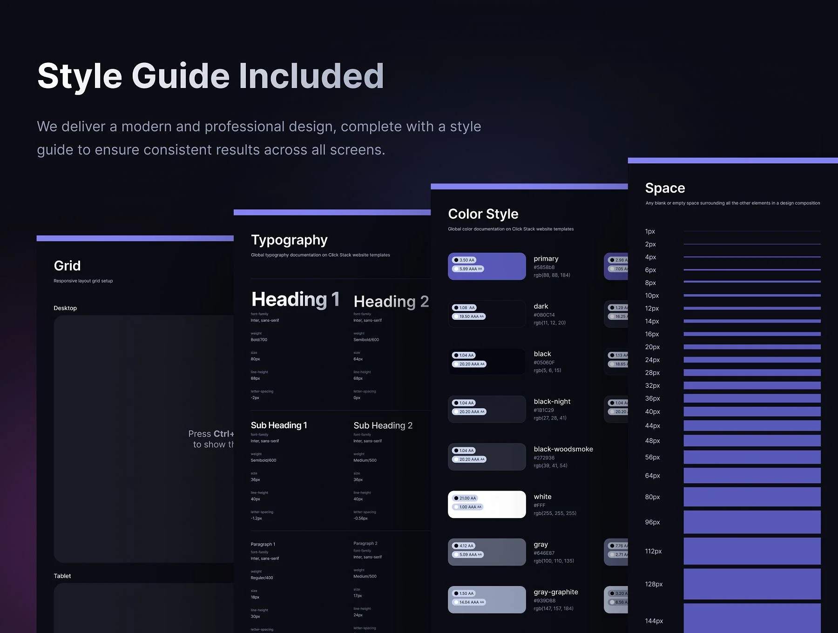Click the primary purple color swatch
Viewport: 838px width, 633px height.
coord(487,266)
